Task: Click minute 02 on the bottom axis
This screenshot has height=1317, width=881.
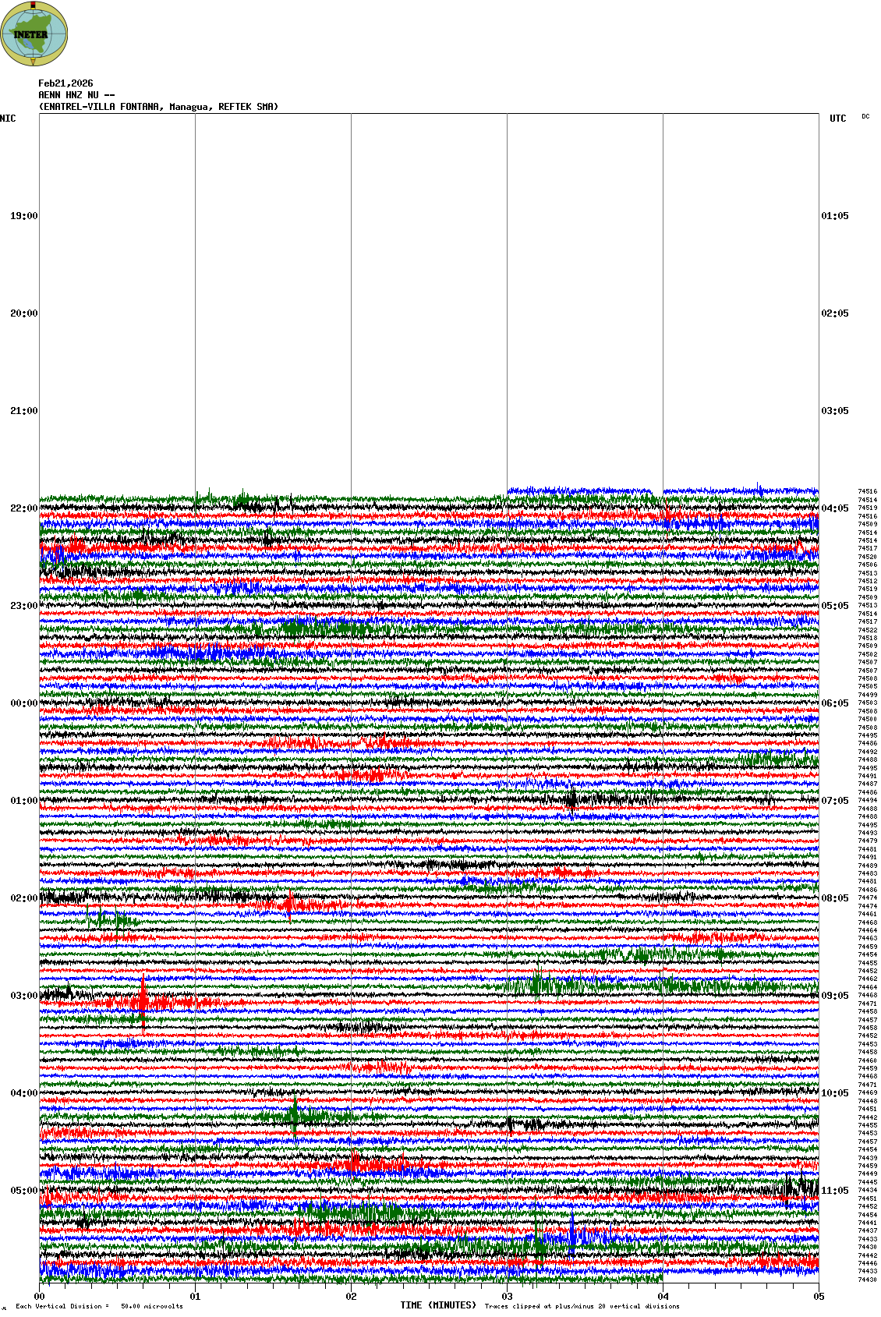Action: (351, 1297)
